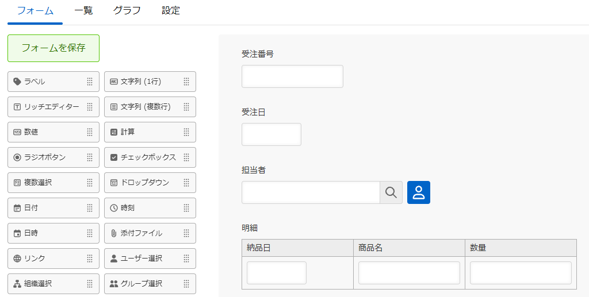
Task: Click the 納品日 input in 明細 table
Action: click(277, 273)
